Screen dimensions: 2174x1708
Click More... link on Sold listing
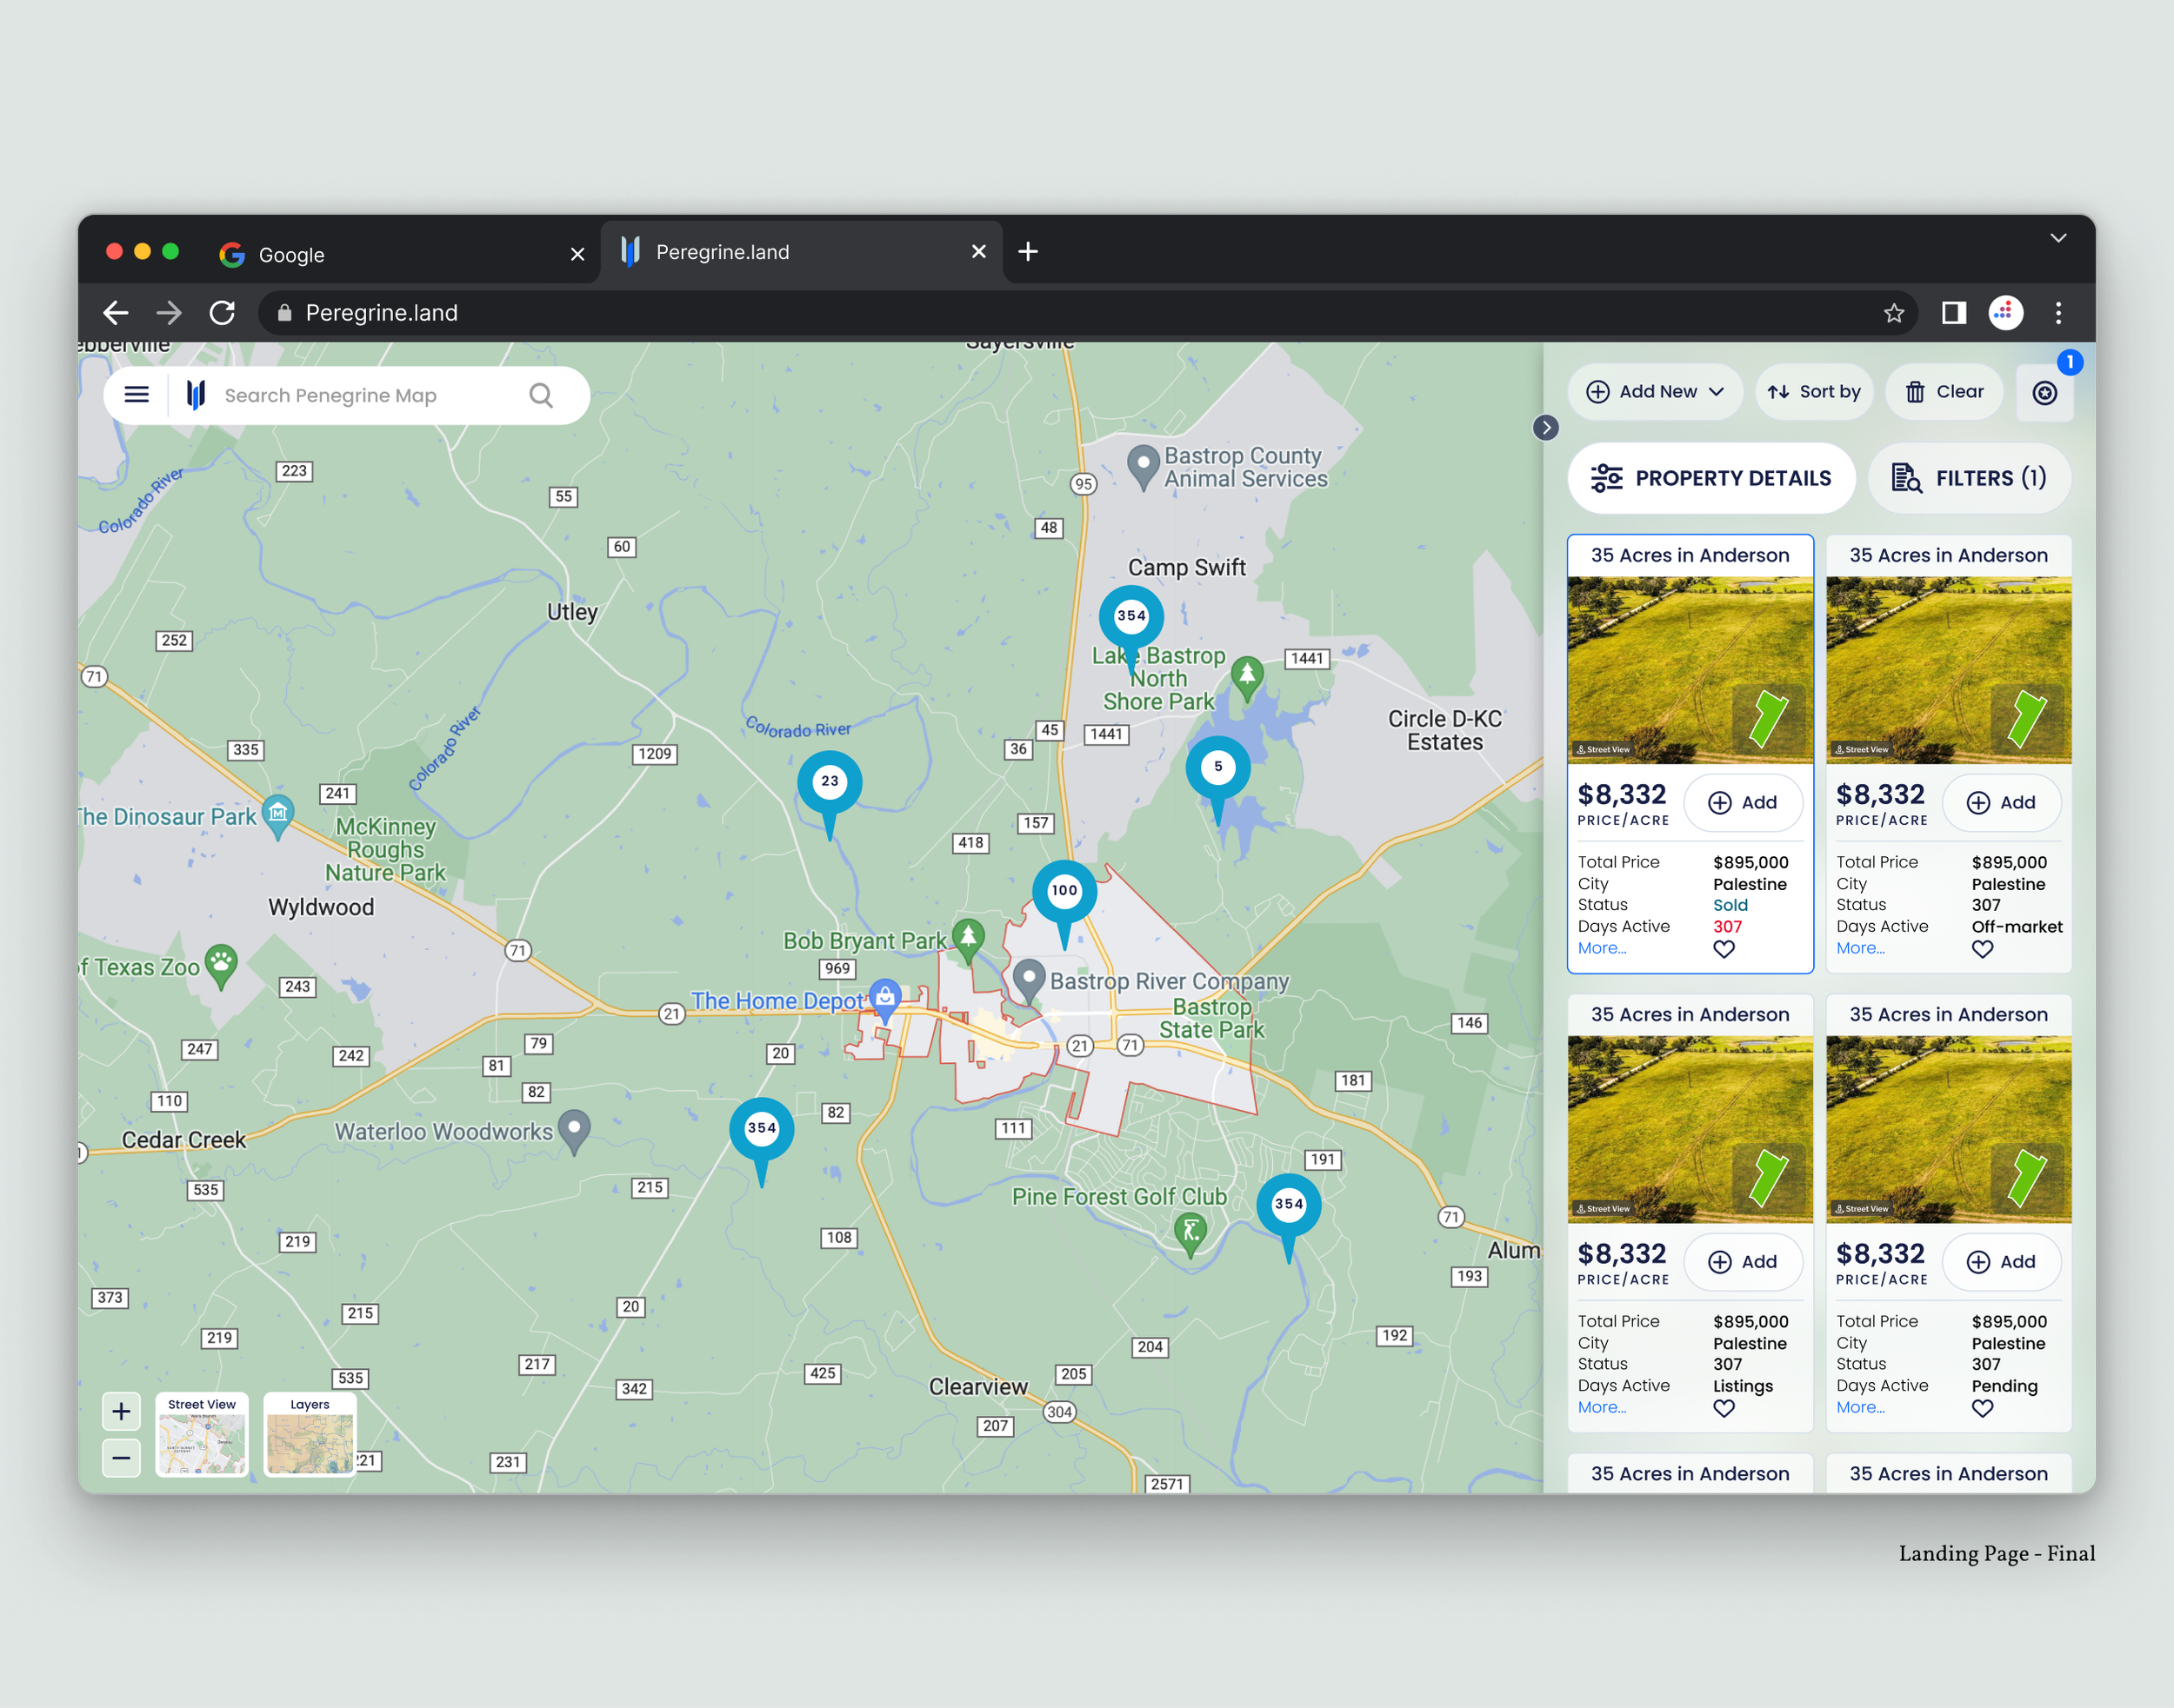click(1601, 948)
